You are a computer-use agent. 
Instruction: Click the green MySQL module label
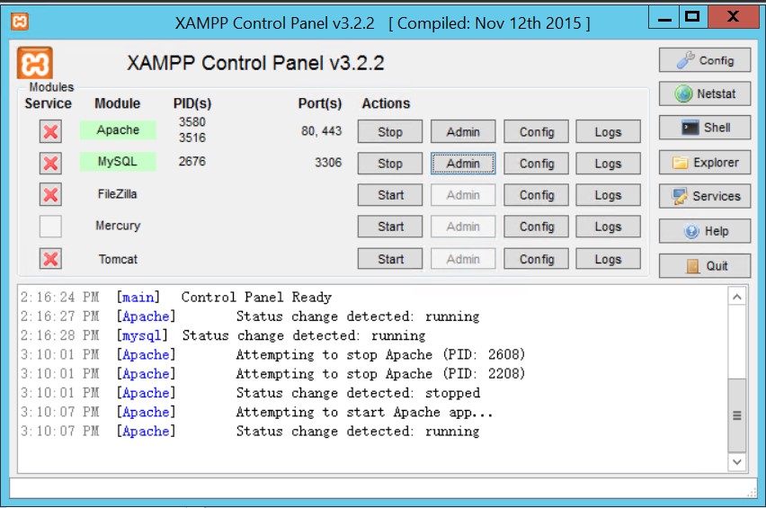(118, 162)
